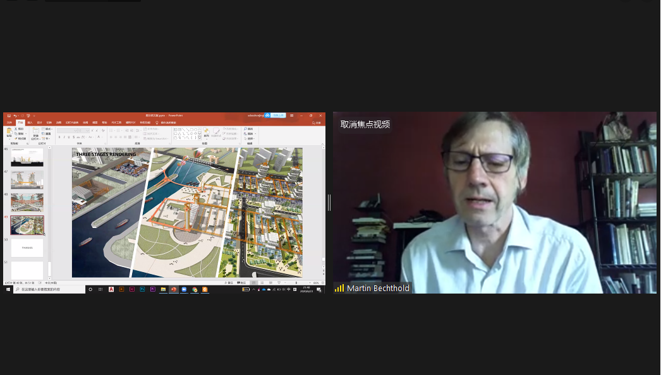Switch to the Design ribbon tab
Viewport: 661px width, 375px height.
(x=39, y=122)
